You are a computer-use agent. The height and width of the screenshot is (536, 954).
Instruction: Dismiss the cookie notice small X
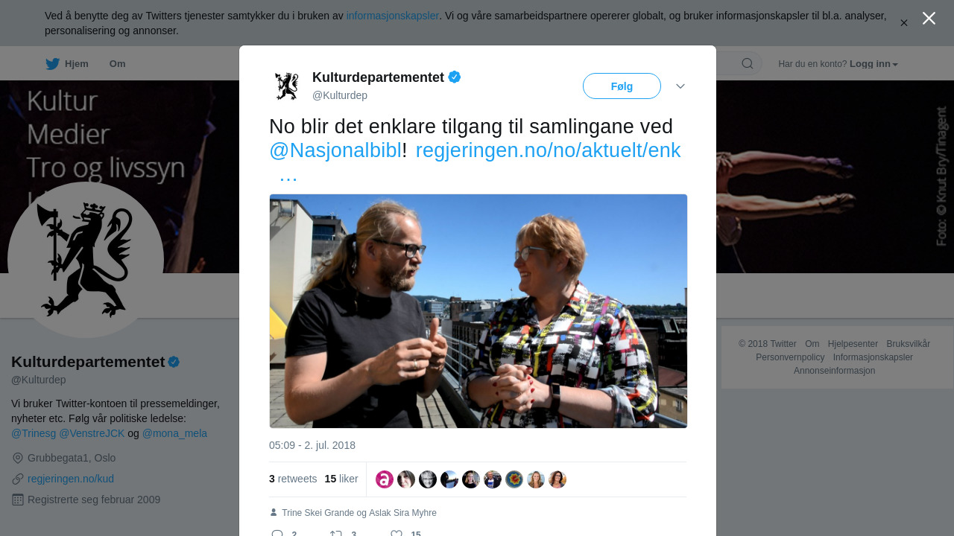click(x=904, y=23)
